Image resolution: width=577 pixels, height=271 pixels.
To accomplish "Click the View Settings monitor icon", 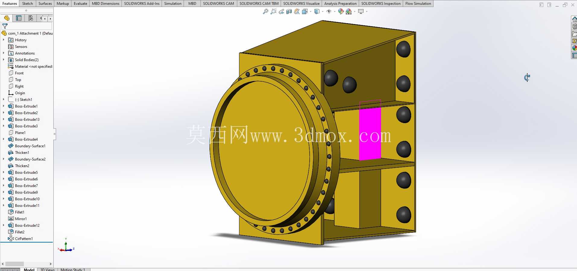I will (x=361, y=11).
